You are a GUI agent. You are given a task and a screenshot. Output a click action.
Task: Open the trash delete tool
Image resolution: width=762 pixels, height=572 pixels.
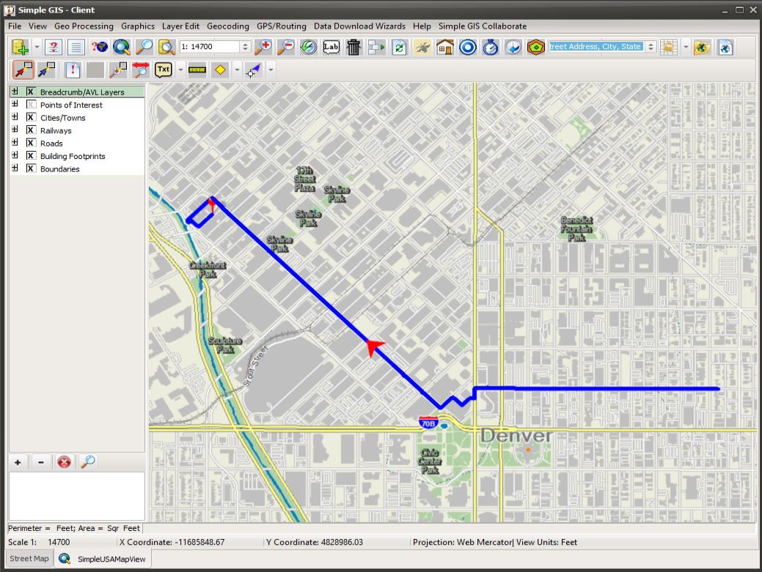click(353, 47)
